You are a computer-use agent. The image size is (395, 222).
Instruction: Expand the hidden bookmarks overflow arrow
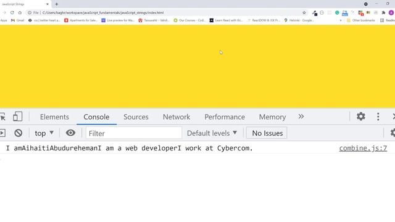coord(341,20)
